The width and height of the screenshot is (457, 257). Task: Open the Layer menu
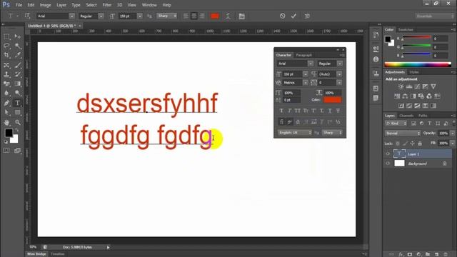point(61,5)
